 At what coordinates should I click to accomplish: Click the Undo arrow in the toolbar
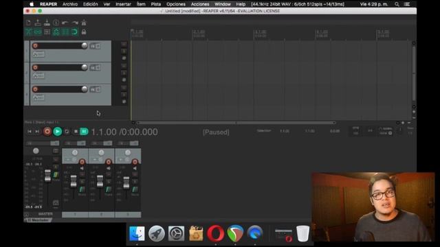tap(65, 23)
